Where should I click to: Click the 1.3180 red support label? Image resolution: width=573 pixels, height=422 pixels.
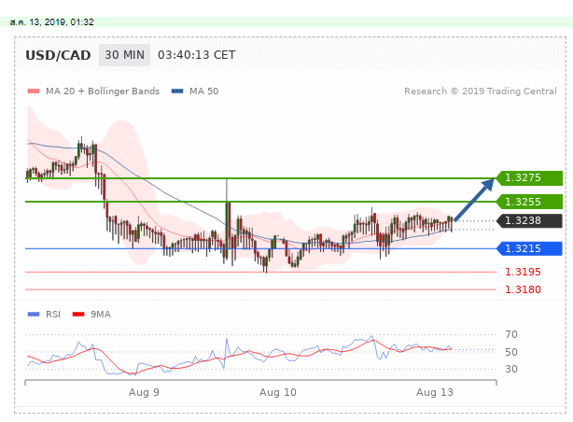click(x=523, y=289)
